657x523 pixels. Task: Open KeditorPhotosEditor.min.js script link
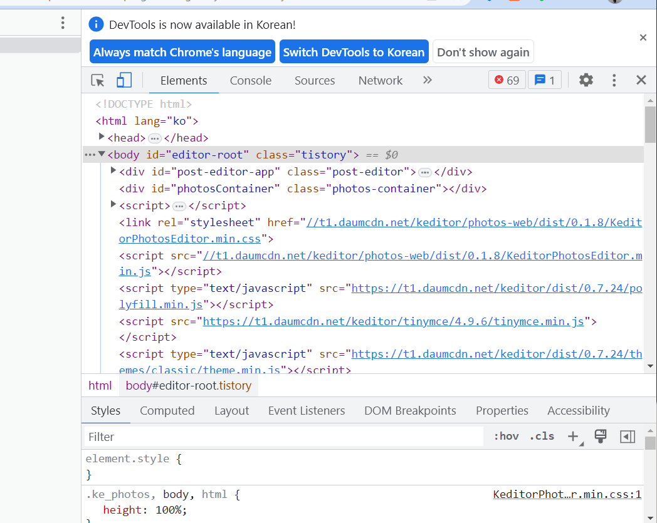point(381,264)
